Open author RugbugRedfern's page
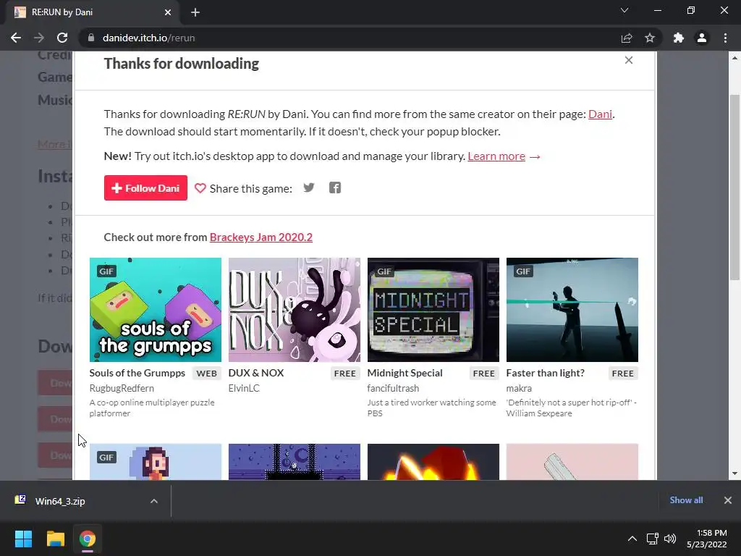Image resolution: width=741 pixels, height=556 pixels. pos(122,388)
